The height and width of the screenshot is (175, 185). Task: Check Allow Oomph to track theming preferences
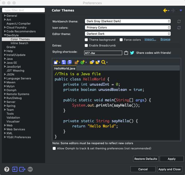click(x=54, y=148)
